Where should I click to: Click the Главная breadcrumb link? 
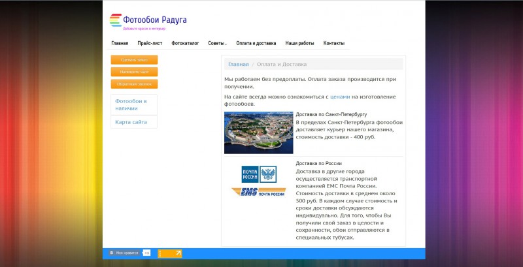238,64
